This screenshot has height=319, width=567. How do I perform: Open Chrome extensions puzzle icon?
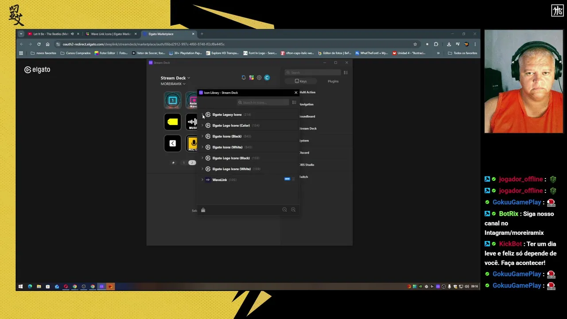[436, 44]
